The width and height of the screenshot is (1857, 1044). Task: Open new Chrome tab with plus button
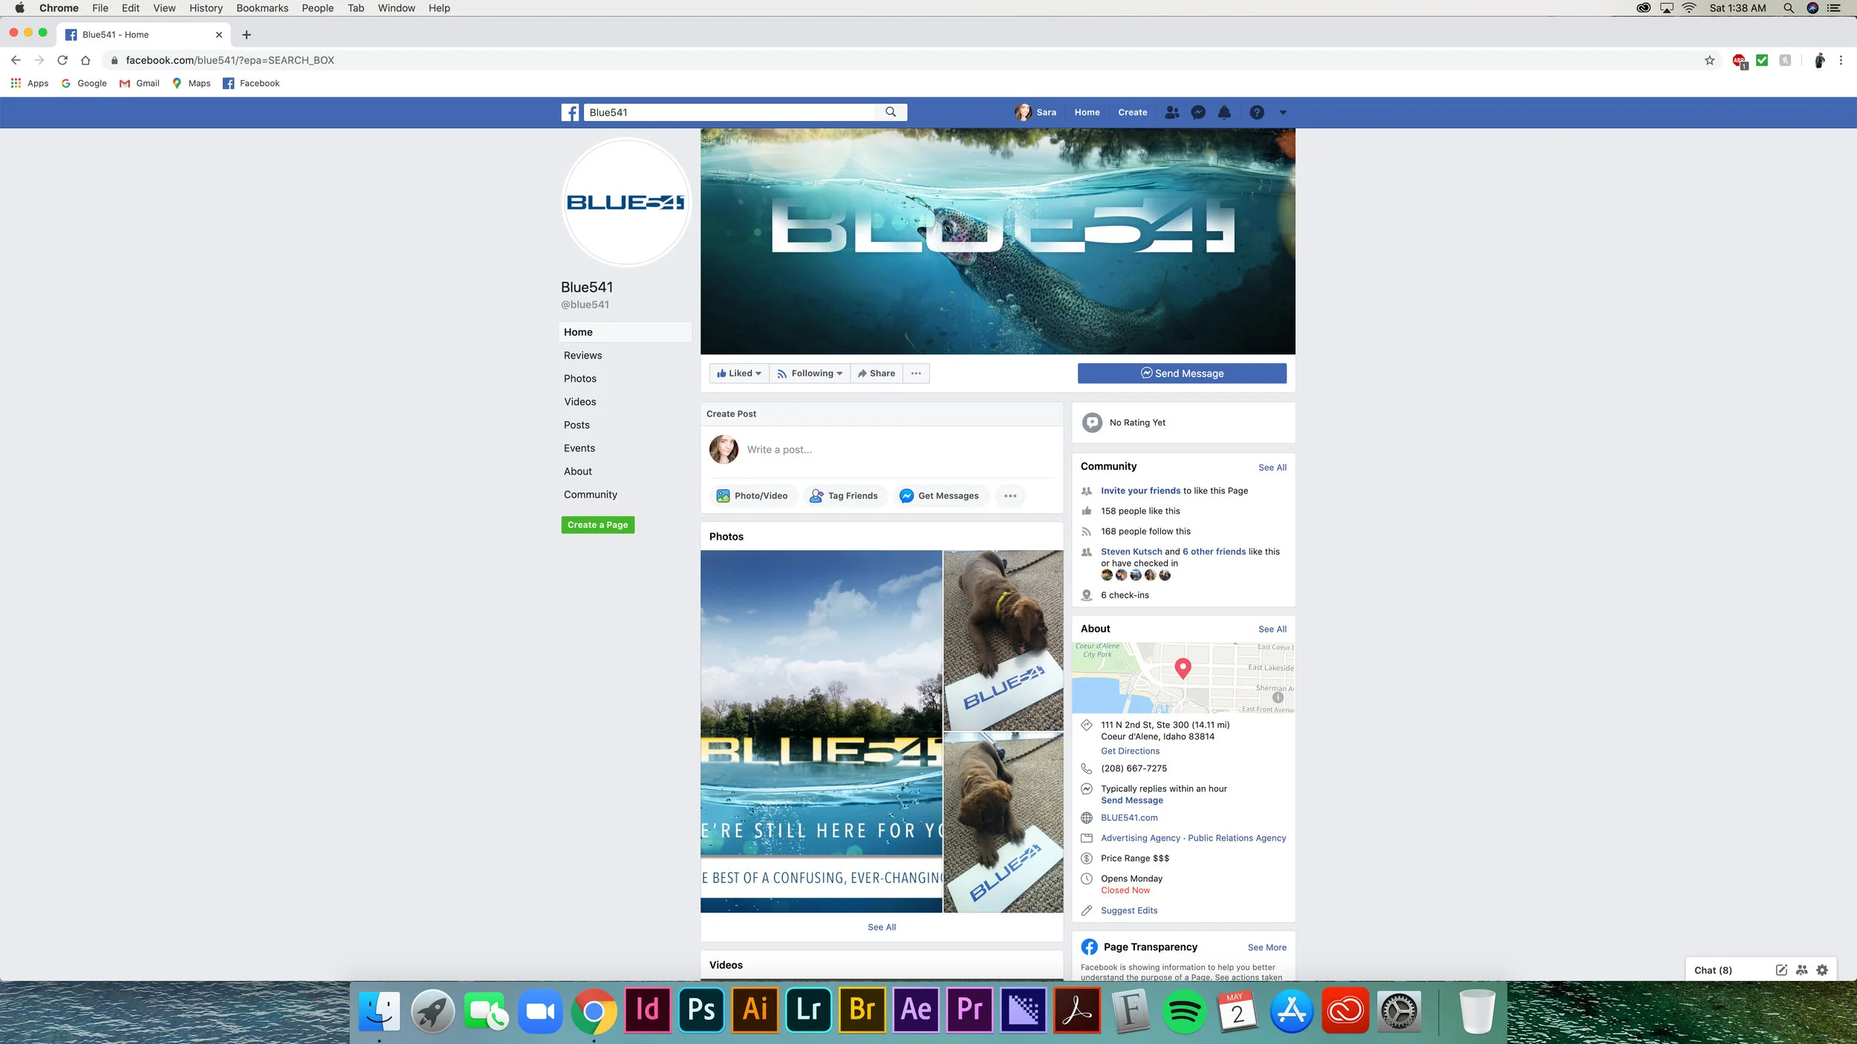click(x=247, y=35)
